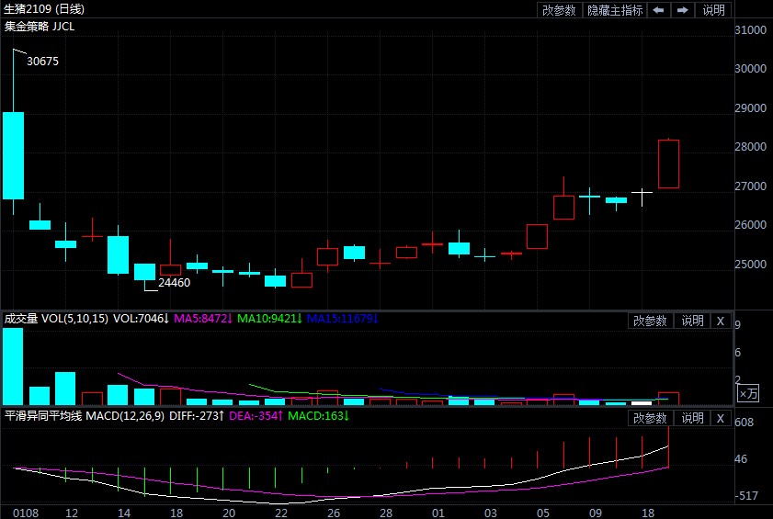Click the 31000 price axis label
Image resolution: width=773 pixels, height=519 pixels.
click(750, 30)
